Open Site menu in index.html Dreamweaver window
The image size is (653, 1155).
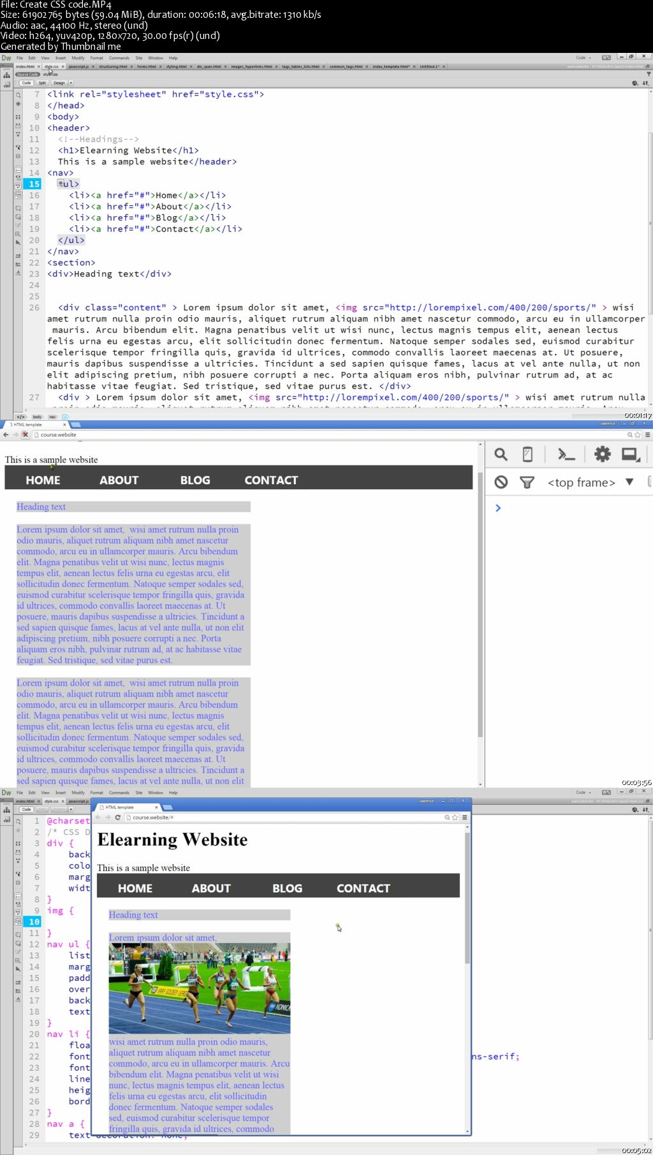tap(139, 58)
